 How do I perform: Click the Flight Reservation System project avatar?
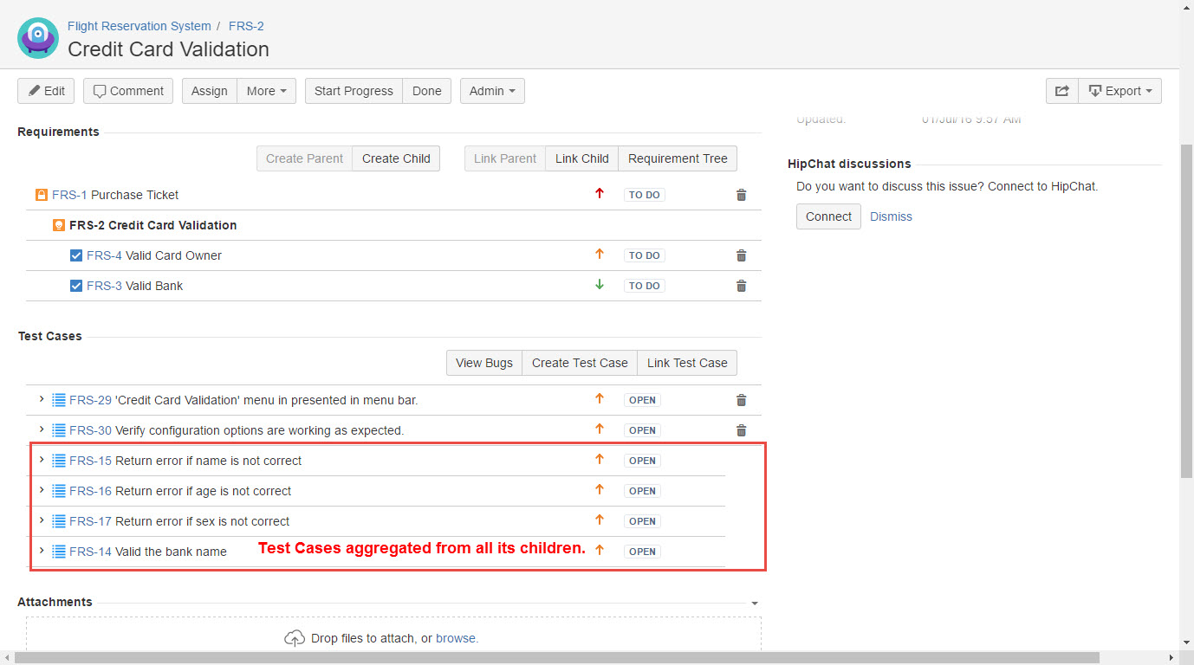38,37
